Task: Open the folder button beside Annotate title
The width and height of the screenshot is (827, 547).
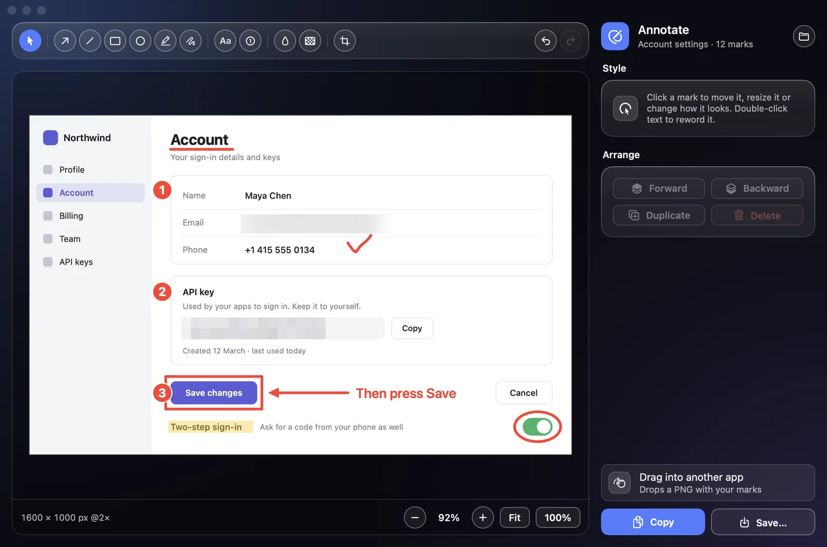Action: click(x=804, y=37)
